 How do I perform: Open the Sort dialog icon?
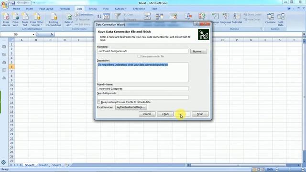coord(106,17)
